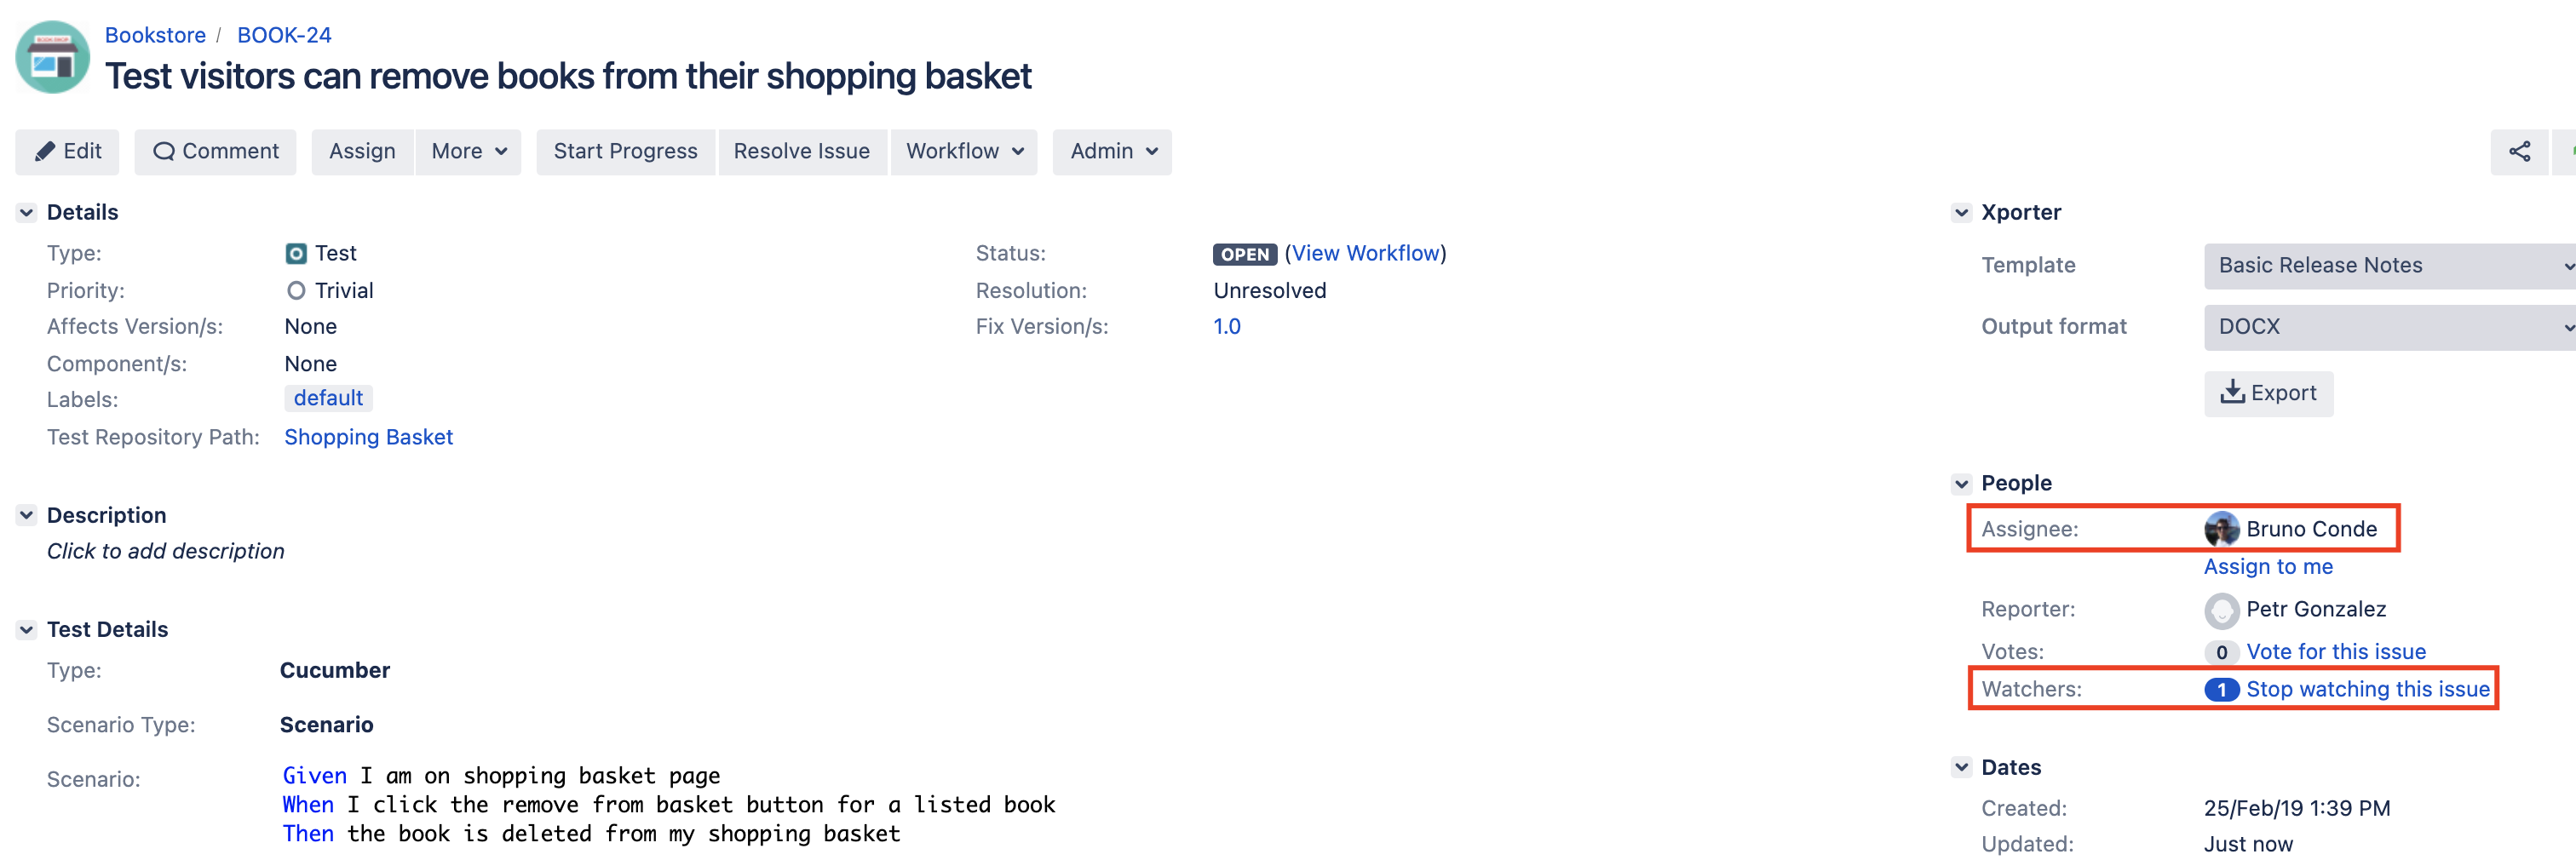Click Bruno Conde's assignee avatar
The width and height of the screenshot is (2576, 860).
[x=2221, y=529]
